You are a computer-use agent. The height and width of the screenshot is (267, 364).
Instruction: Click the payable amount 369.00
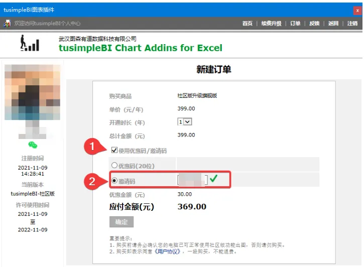(192, 206)
